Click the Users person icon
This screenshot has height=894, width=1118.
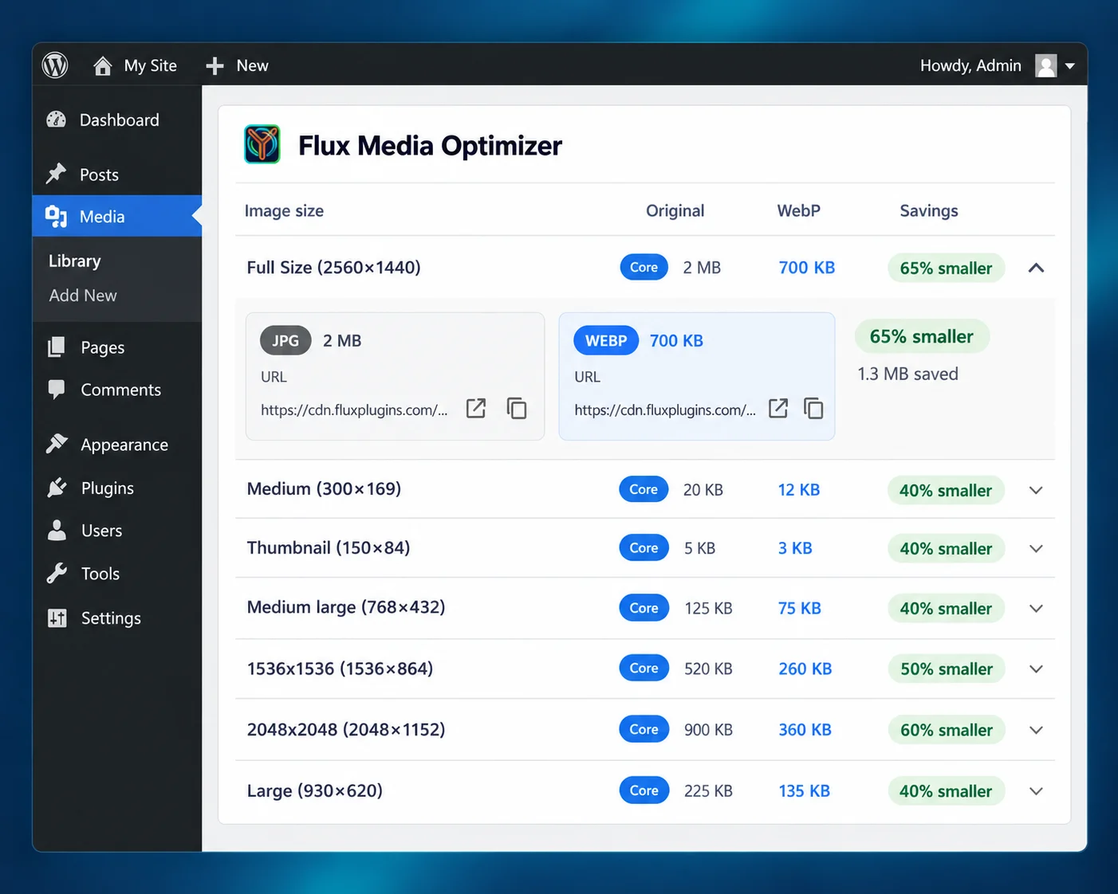(57, 530)
